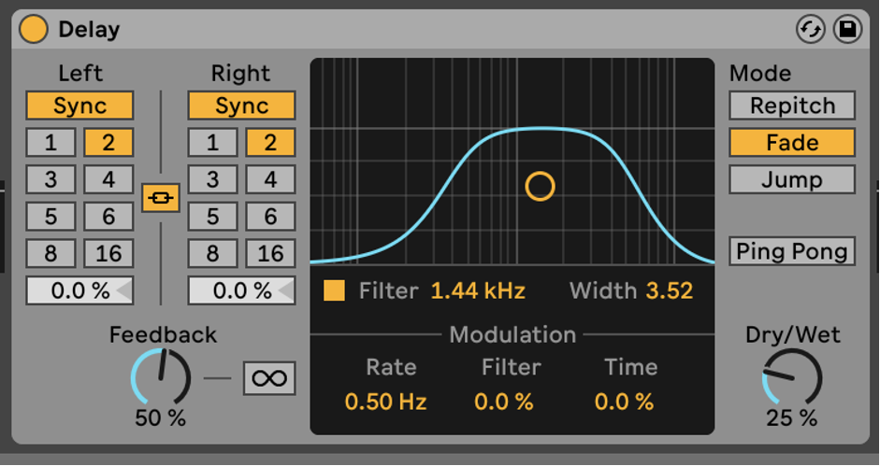Select Left delay time 8
This screenshot has width=880, height=466.
coord(50,253)
